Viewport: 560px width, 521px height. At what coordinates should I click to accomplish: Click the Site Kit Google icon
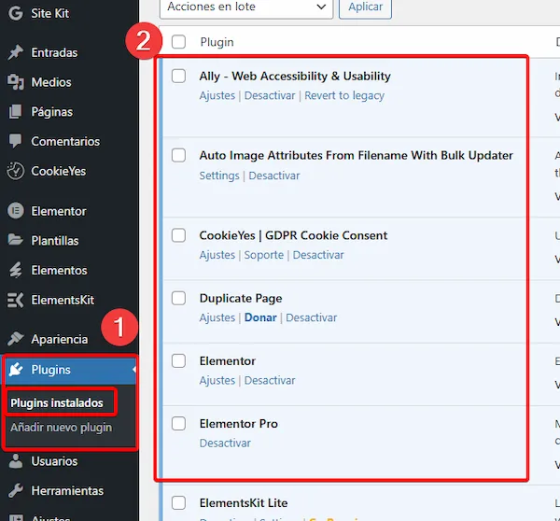[16, 13]
